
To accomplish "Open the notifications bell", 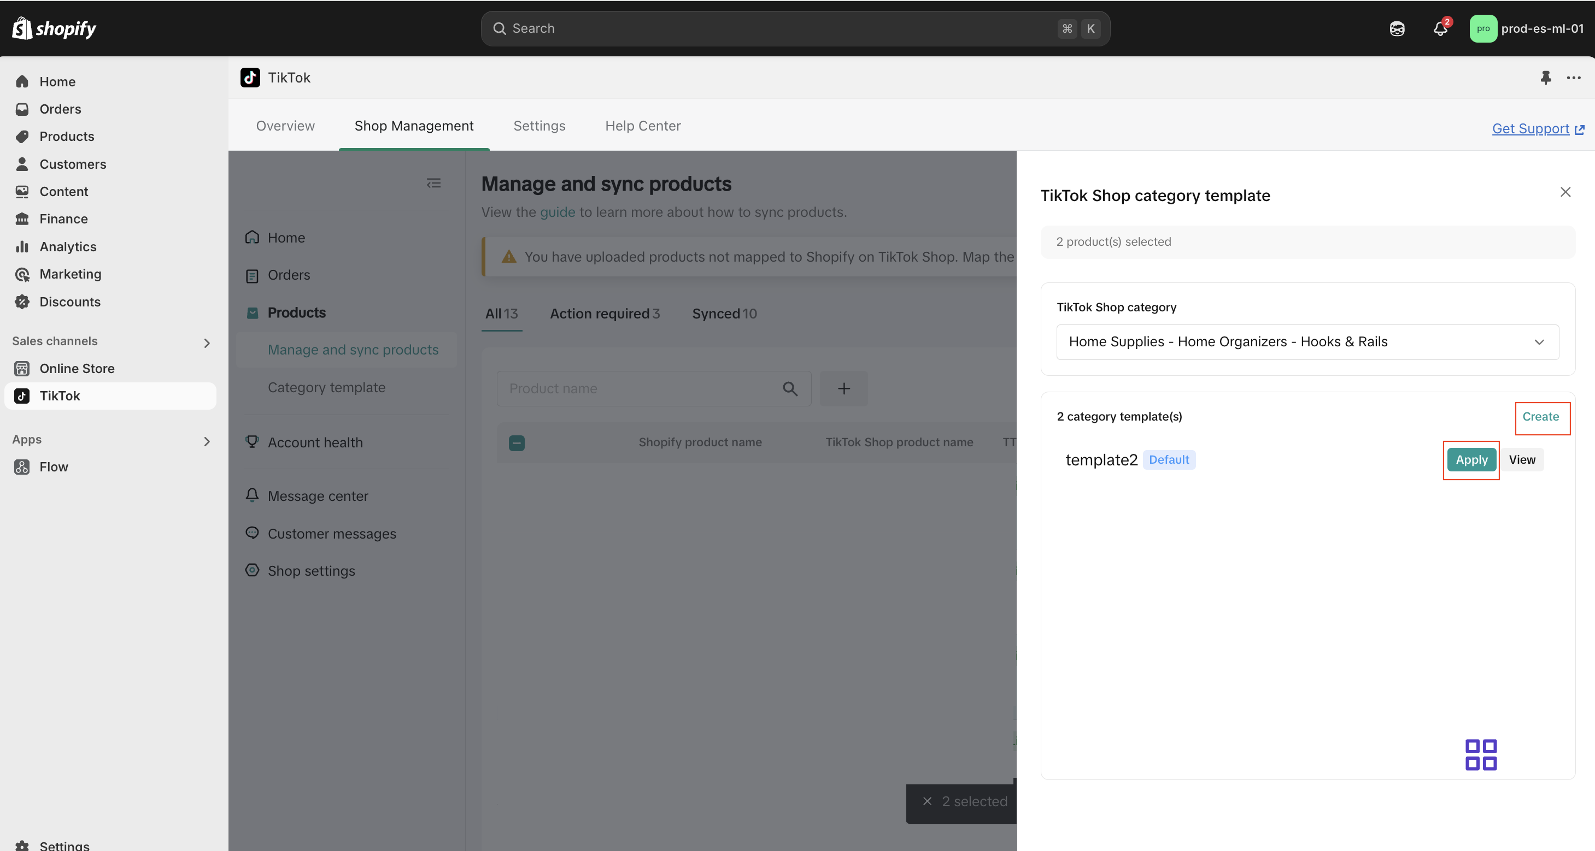I will click(x=1440, y=28).
